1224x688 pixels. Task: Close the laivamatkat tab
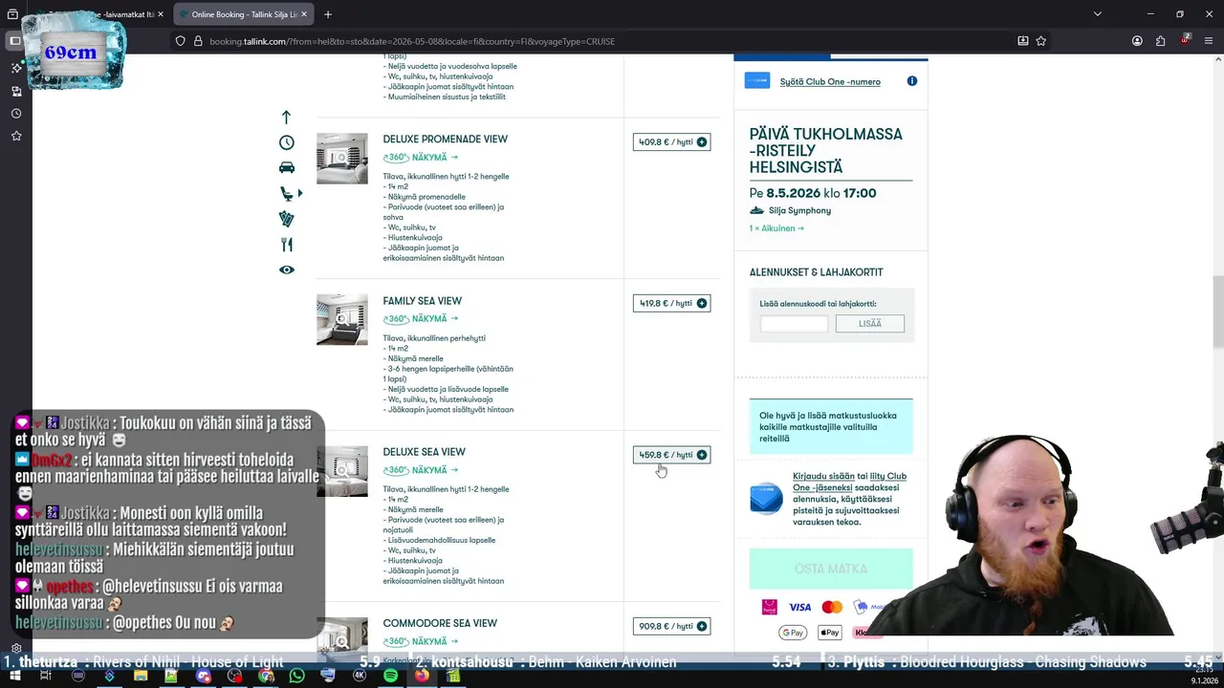(x=161, y=14)
